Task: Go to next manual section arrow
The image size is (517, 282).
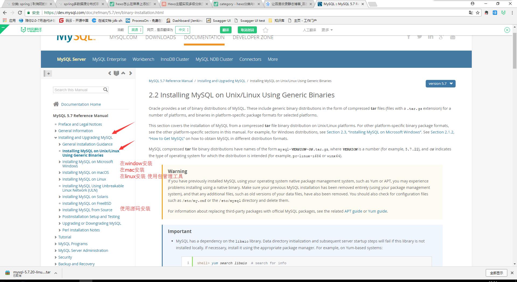Action: pyautogui.click(x=131, y=73)
